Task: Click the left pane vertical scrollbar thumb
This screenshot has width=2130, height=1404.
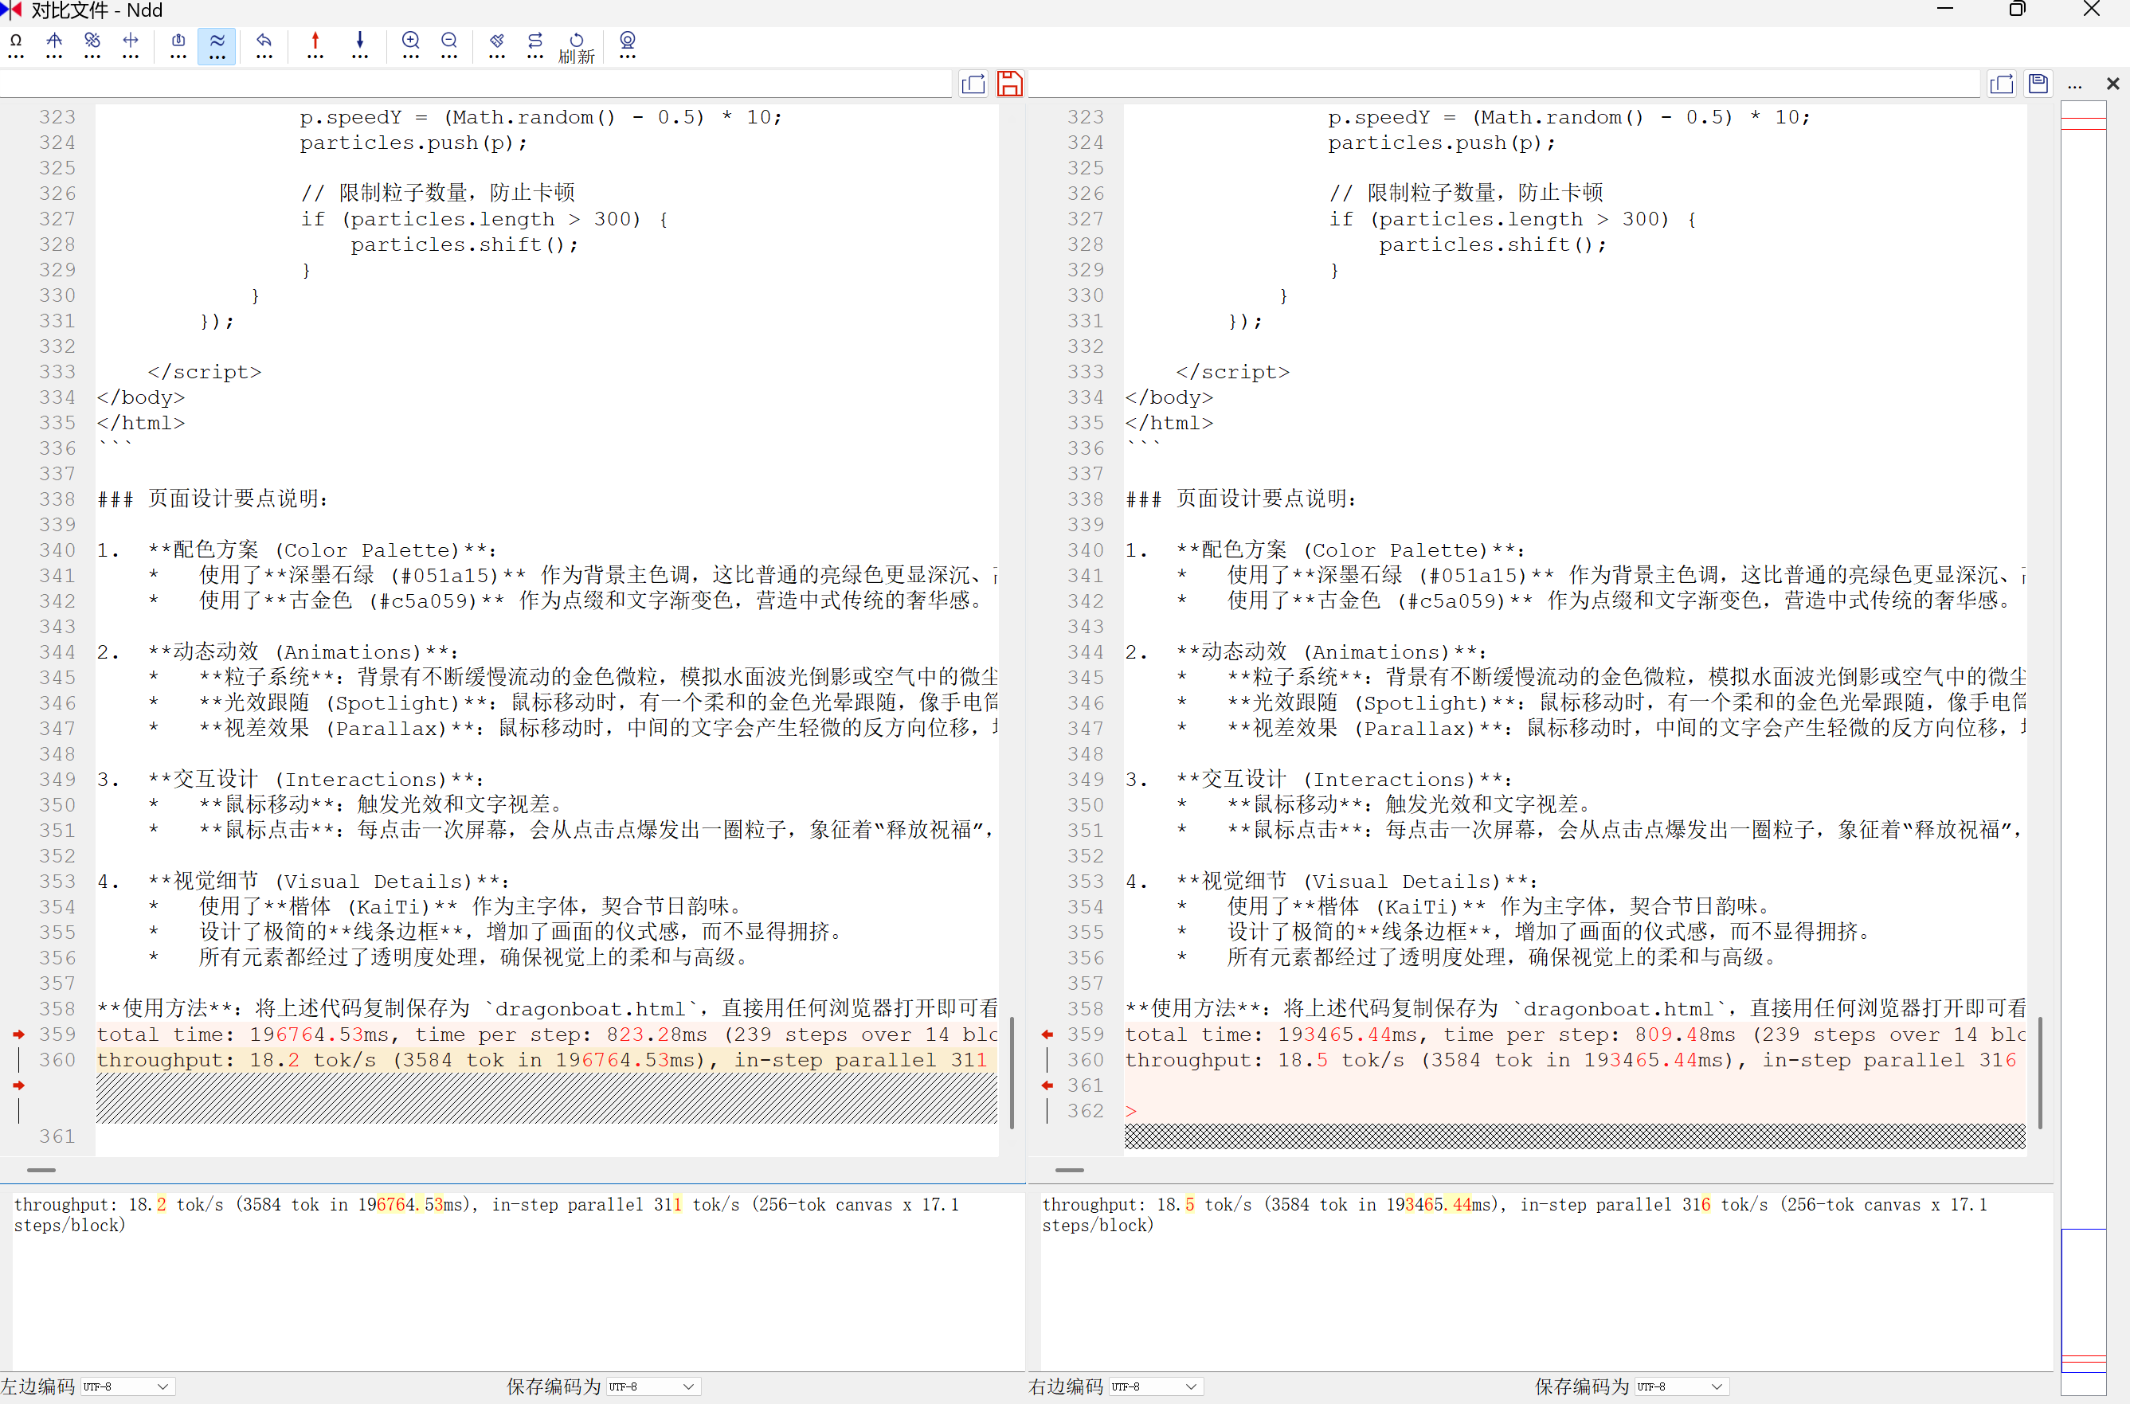Action: (1012, 1073)
